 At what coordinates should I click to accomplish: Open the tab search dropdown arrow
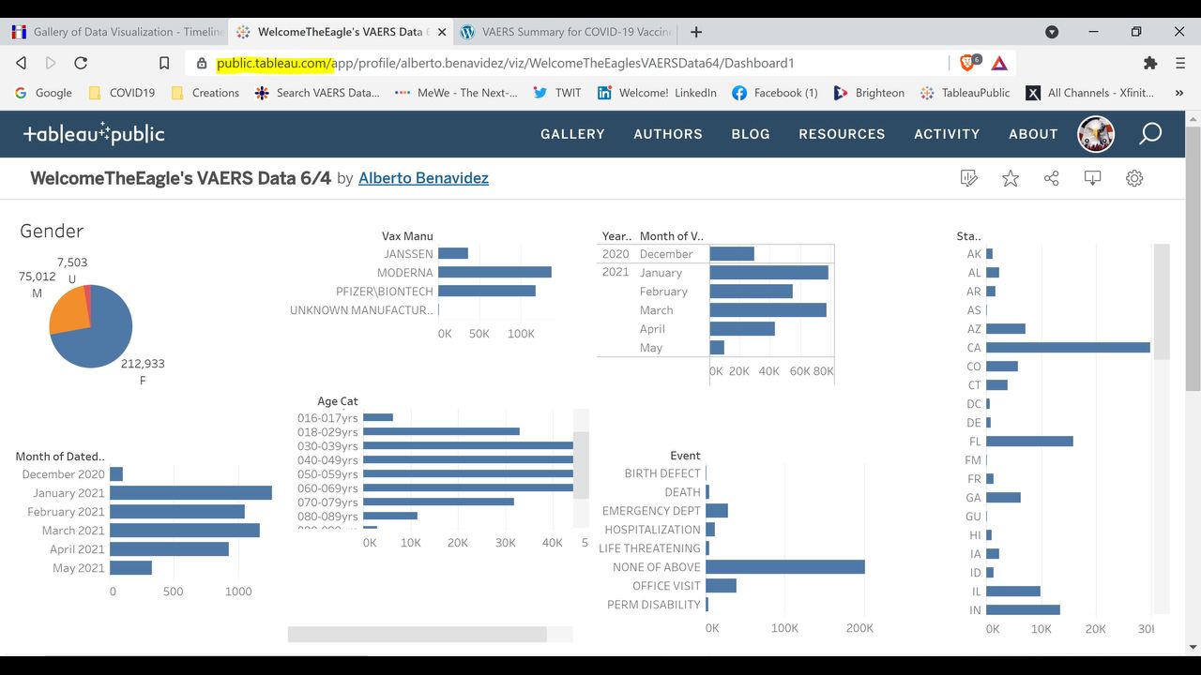click(1052, 32)
